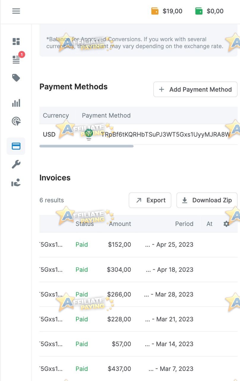Open the referral program hand icon
The image size is (240, 381).
click(x=16, y=182)
